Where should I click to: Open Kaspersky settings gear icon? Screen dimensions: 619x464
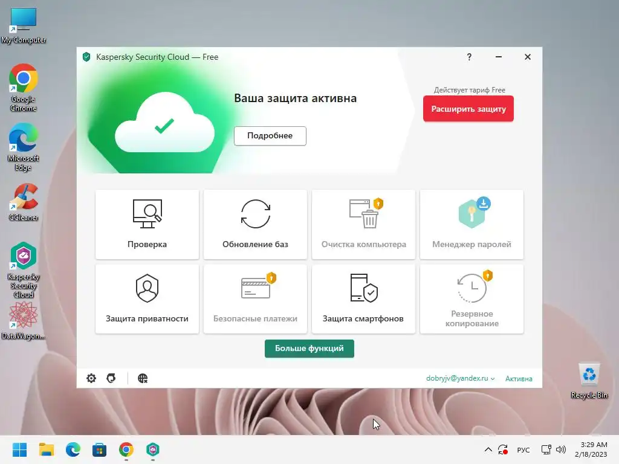(x=91, y=378)
